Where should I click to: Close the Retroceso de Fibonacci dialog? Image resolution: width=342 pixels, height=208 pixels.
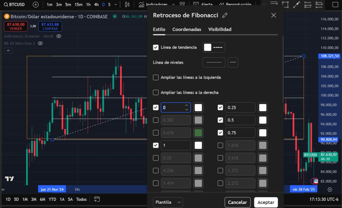point(274,15)
